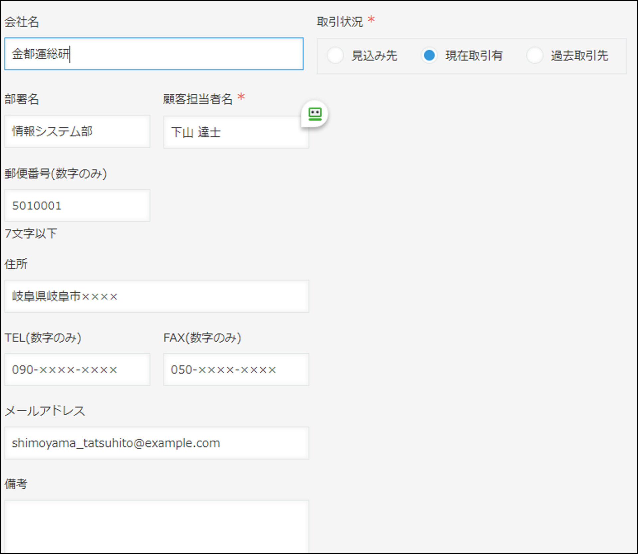Select the 過去取引先 radio button
This screenshot has width=638, height=554.
[x=534, y=55]
